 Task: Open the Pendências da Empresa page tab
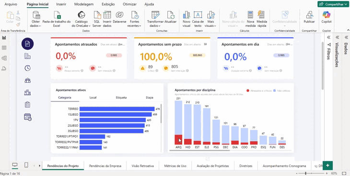point(105,166)
